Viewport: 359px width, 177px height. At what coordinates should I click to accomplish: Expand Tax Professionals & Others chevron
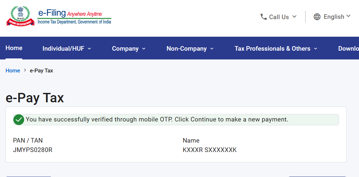316,48
